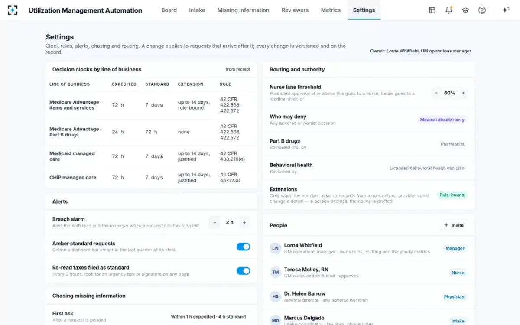This screenshot has width=520, height=325.
Task: Click the Chasing missing information heading
Action: click(x=89, y=296)
